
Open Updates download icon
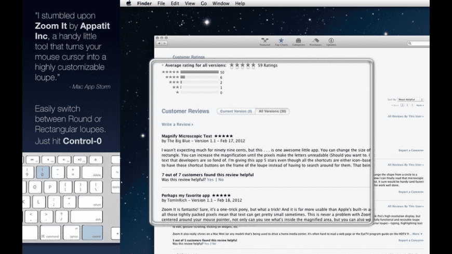click(331, 42)
